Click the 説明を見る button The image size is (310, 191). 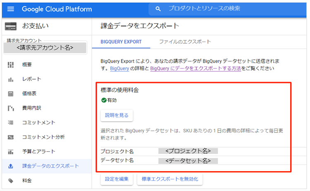(x=117, y=116)
